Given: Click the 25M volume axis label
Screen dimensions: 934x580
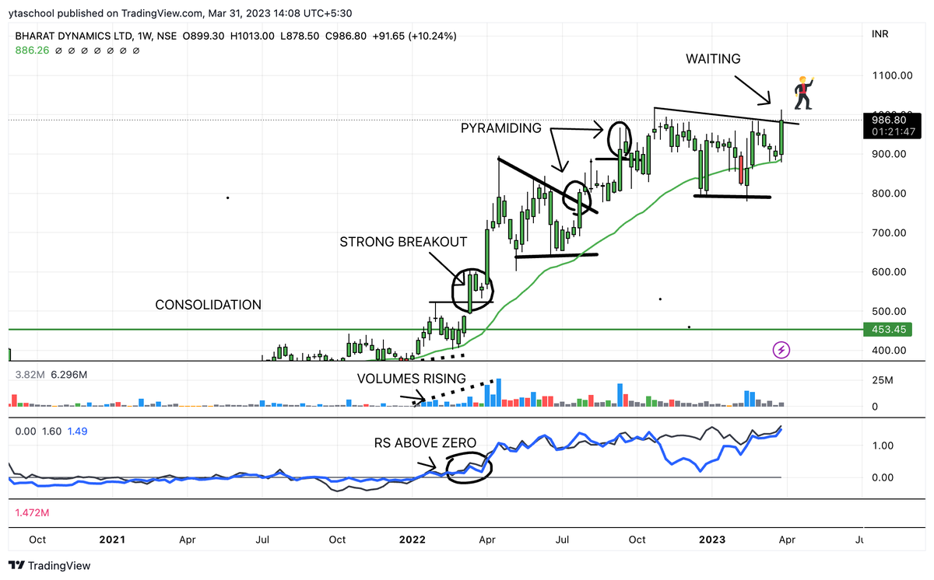Looking at the screenshot, I should [882, 380].
